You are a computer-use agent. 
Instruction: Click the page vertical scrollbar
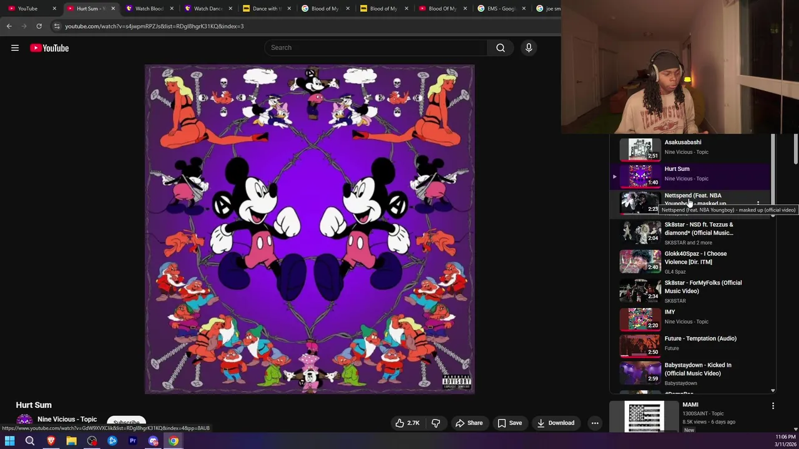795,150
